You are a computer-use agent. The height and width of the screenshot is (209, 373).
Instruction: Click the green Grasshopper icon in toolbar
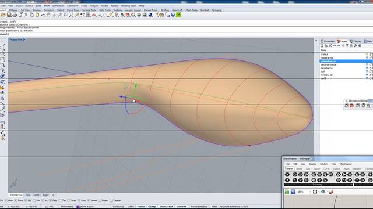click(x=179, y=15)
